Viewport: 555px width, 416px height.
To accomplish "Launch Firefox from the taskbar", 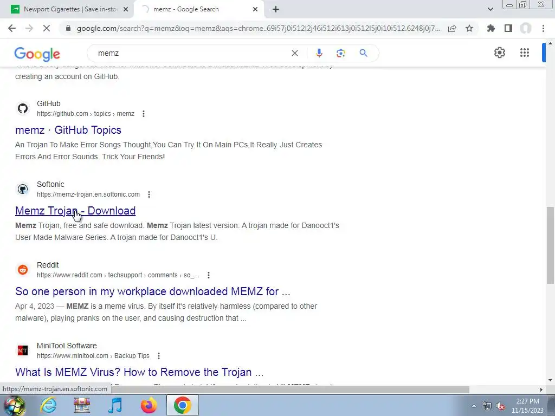I will click(x=149, y=405).
